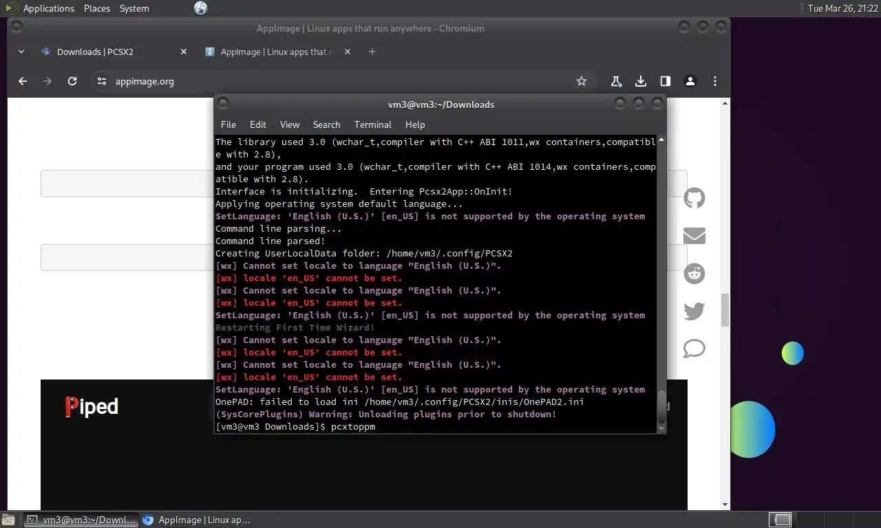Click the chat bubble icon on page
The height and width of the screenshot is (528, 881).
694,349
